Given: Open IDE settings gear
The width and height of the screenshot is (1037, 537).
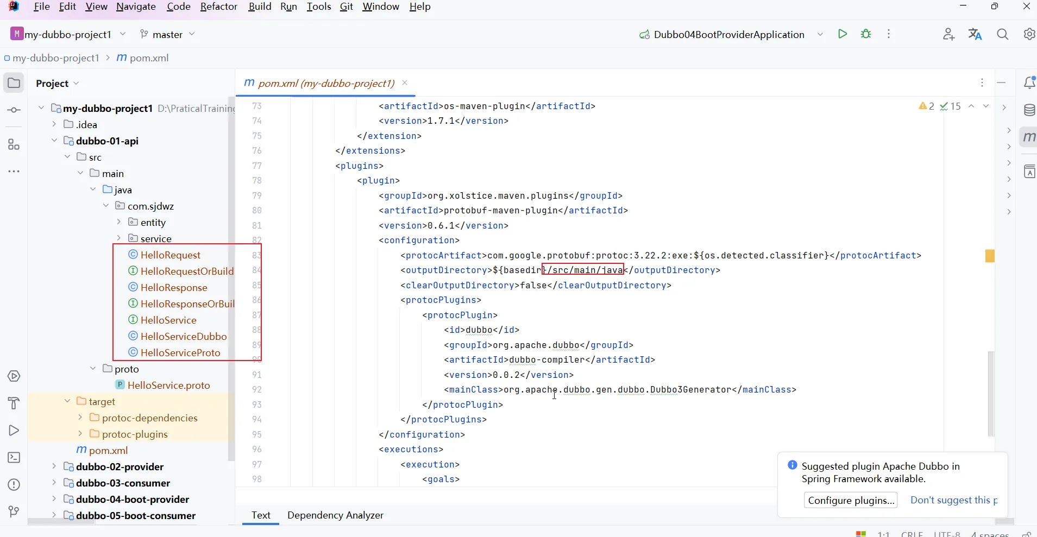Looking at the screenshot, I should click(1029, 34).
